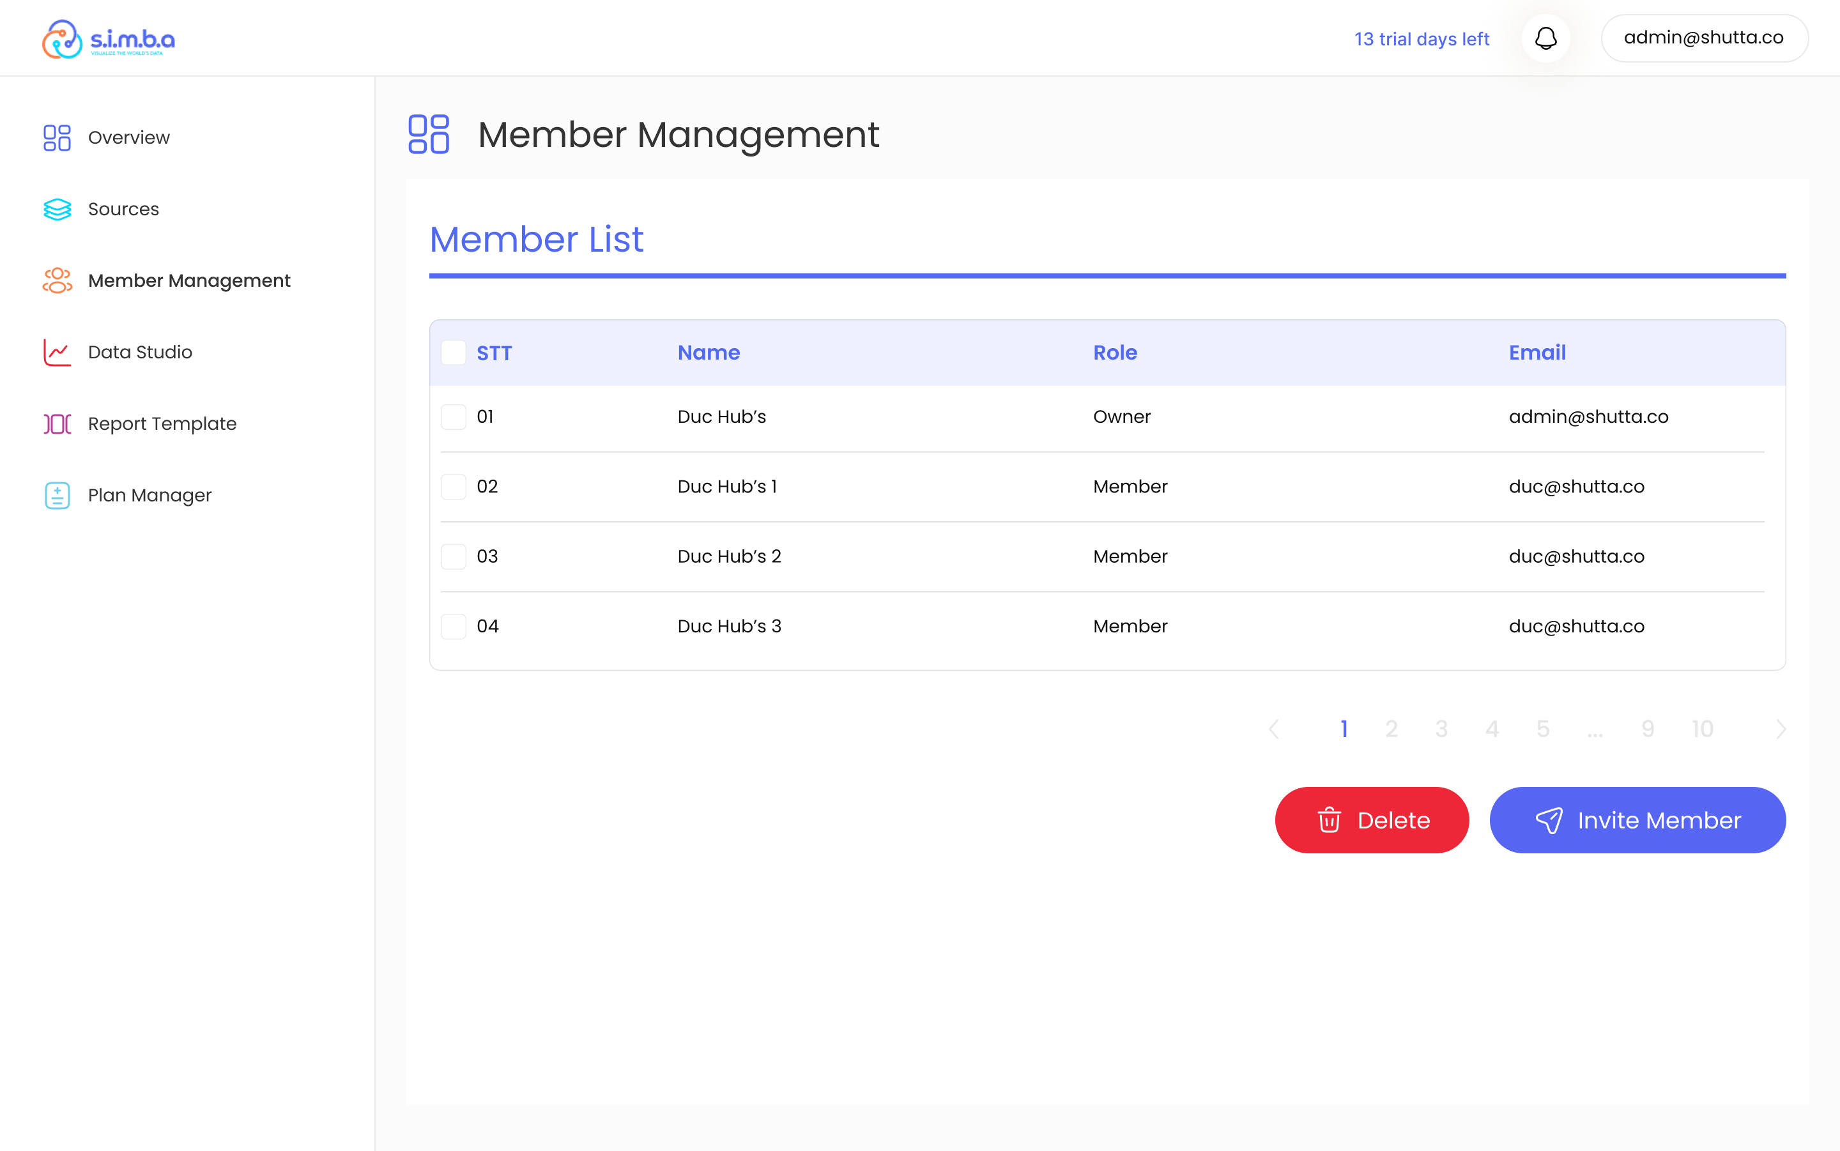1840x1151 pixels.
Task: Go to previous page with left chevron
Action: (x=1273, y=729)
